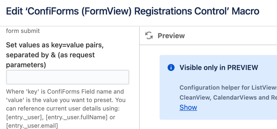Click the 'CleanView, CalendarViews' text line
The height and width of the screenshot is (129, 277).
click(228, 97)
